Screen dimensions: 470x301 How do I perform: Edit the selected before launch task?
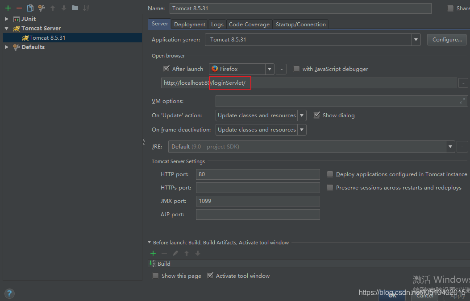175,253
